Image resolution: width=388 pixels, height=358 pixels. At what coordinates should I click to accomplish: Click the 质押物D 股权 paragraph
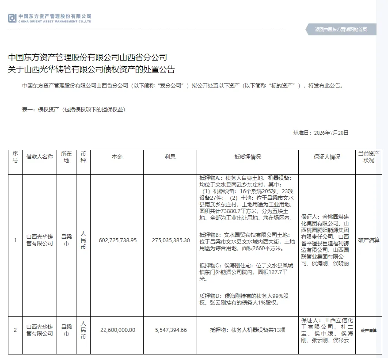click(244, 299)
